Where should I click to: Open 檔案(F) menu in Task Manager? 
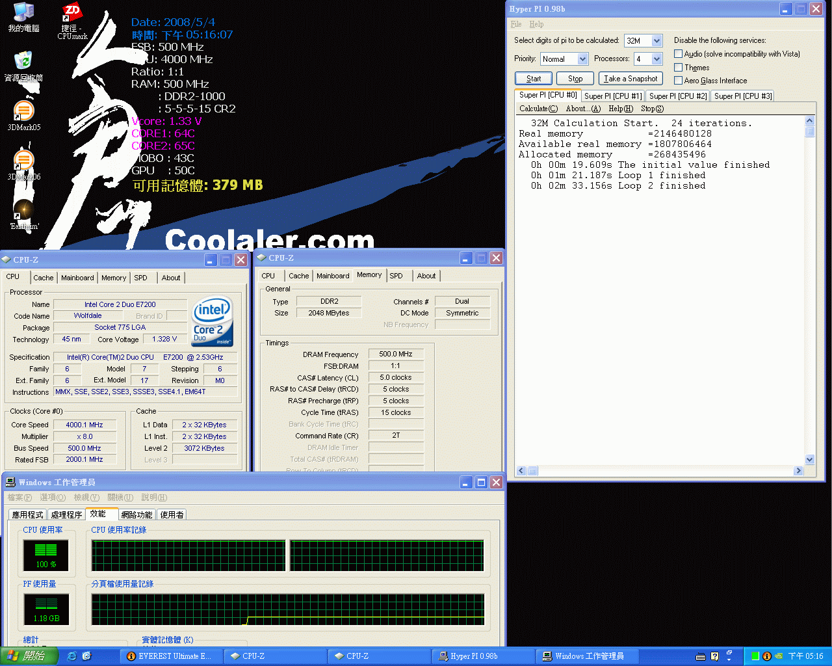pyautogui.click(x=19, y=498)
